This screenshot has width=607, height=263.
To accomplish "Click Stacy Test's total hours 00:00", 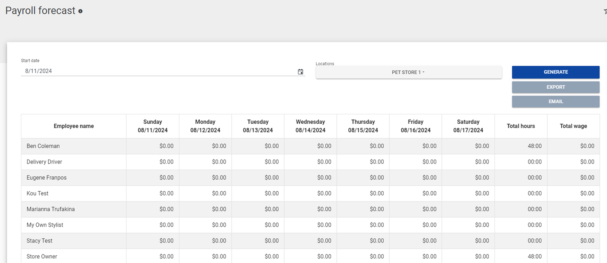I will click(x=534, y=241).
